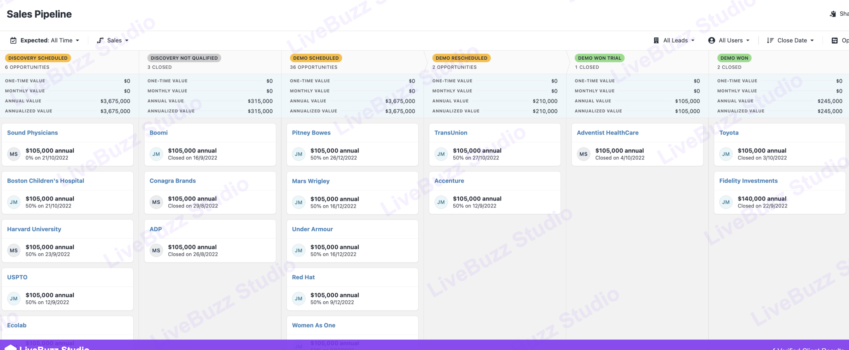The image size is (849, 350).
Task: Click the JM avatar on the Toyota card
Action: coord(726,154)
